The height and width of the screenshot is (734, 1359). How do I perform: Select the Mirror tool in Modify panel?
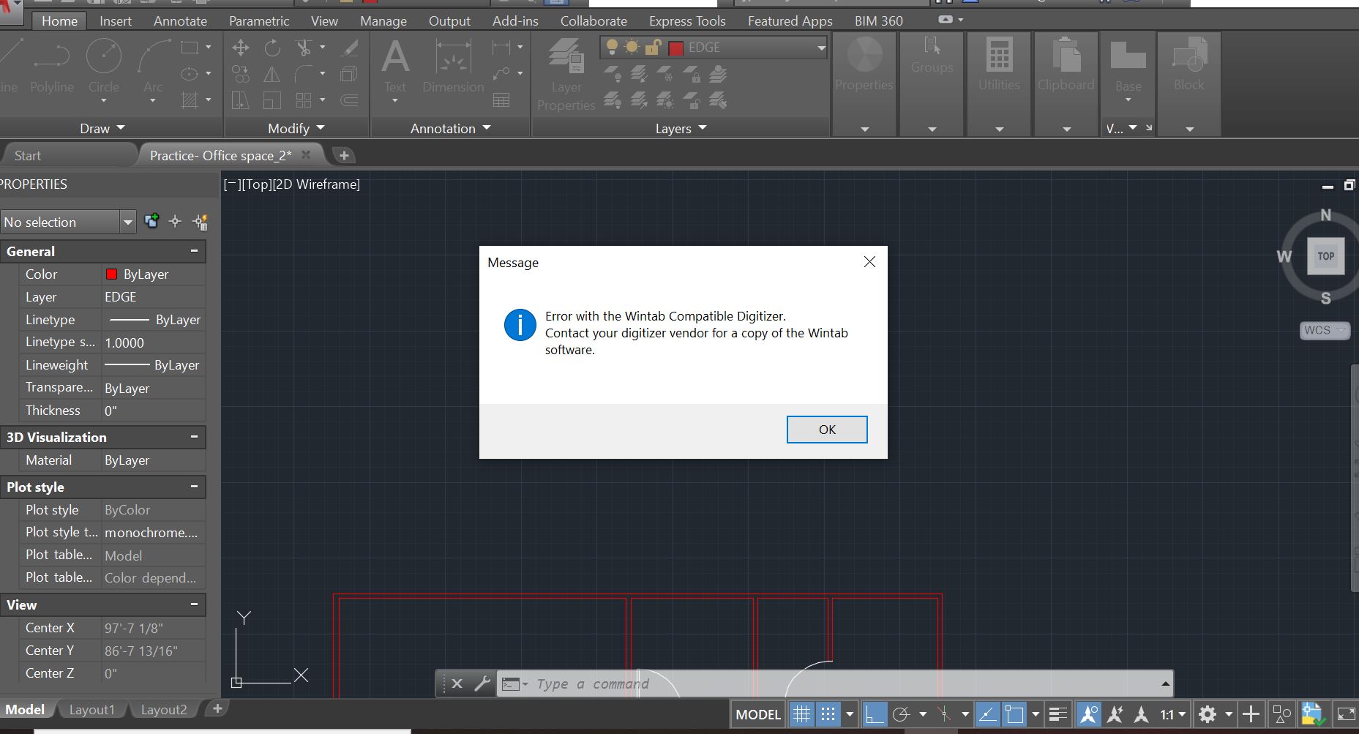pyautogui.click(x=272, y=74)
